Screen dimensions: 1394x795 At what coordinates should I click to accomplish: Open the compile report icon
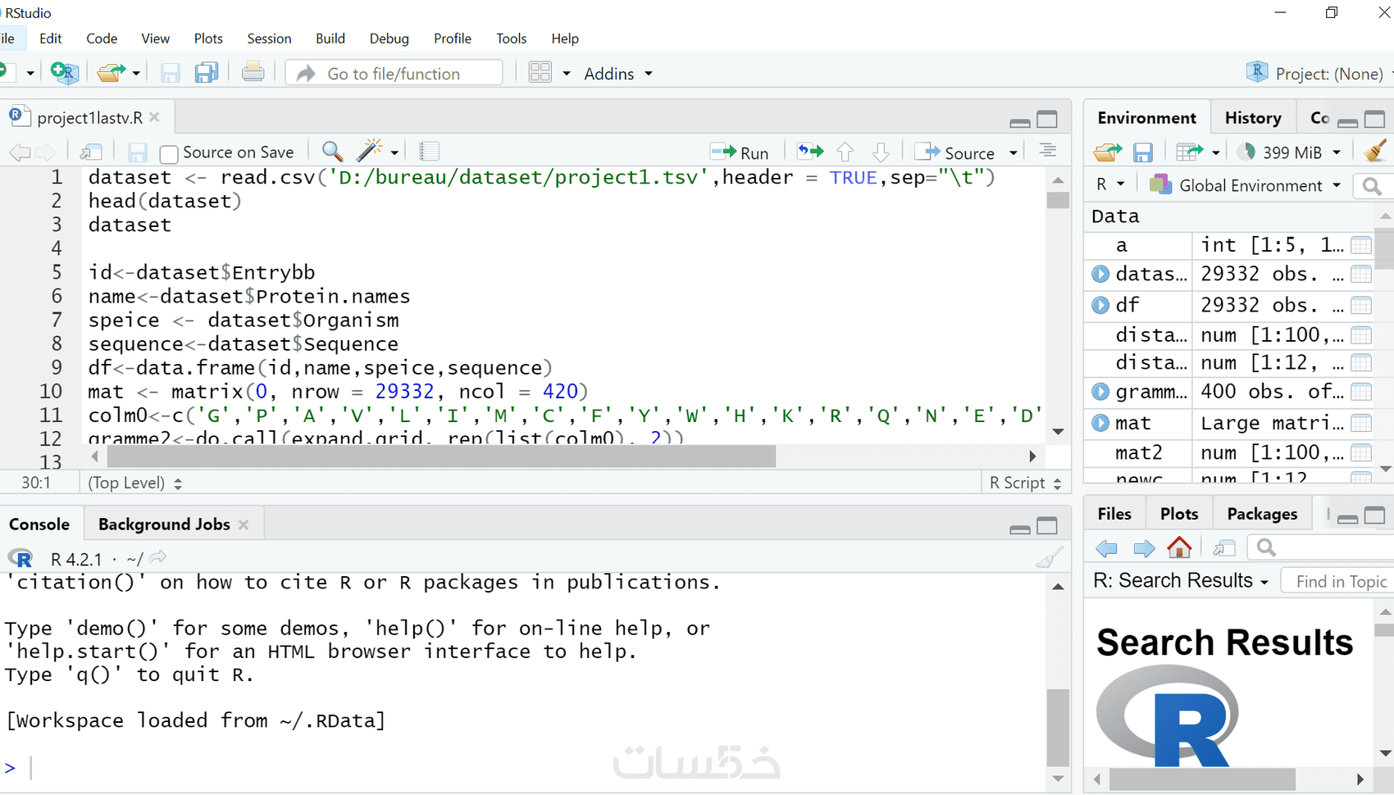click(429, 151)
